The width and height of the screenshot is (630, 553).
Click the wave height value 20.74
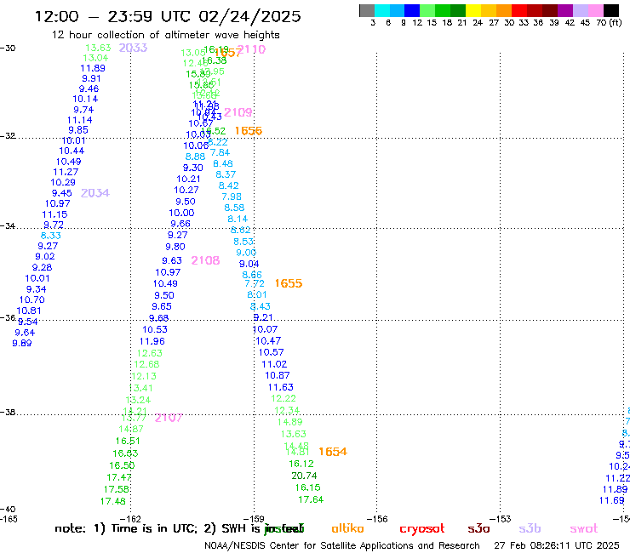point(304,476)
